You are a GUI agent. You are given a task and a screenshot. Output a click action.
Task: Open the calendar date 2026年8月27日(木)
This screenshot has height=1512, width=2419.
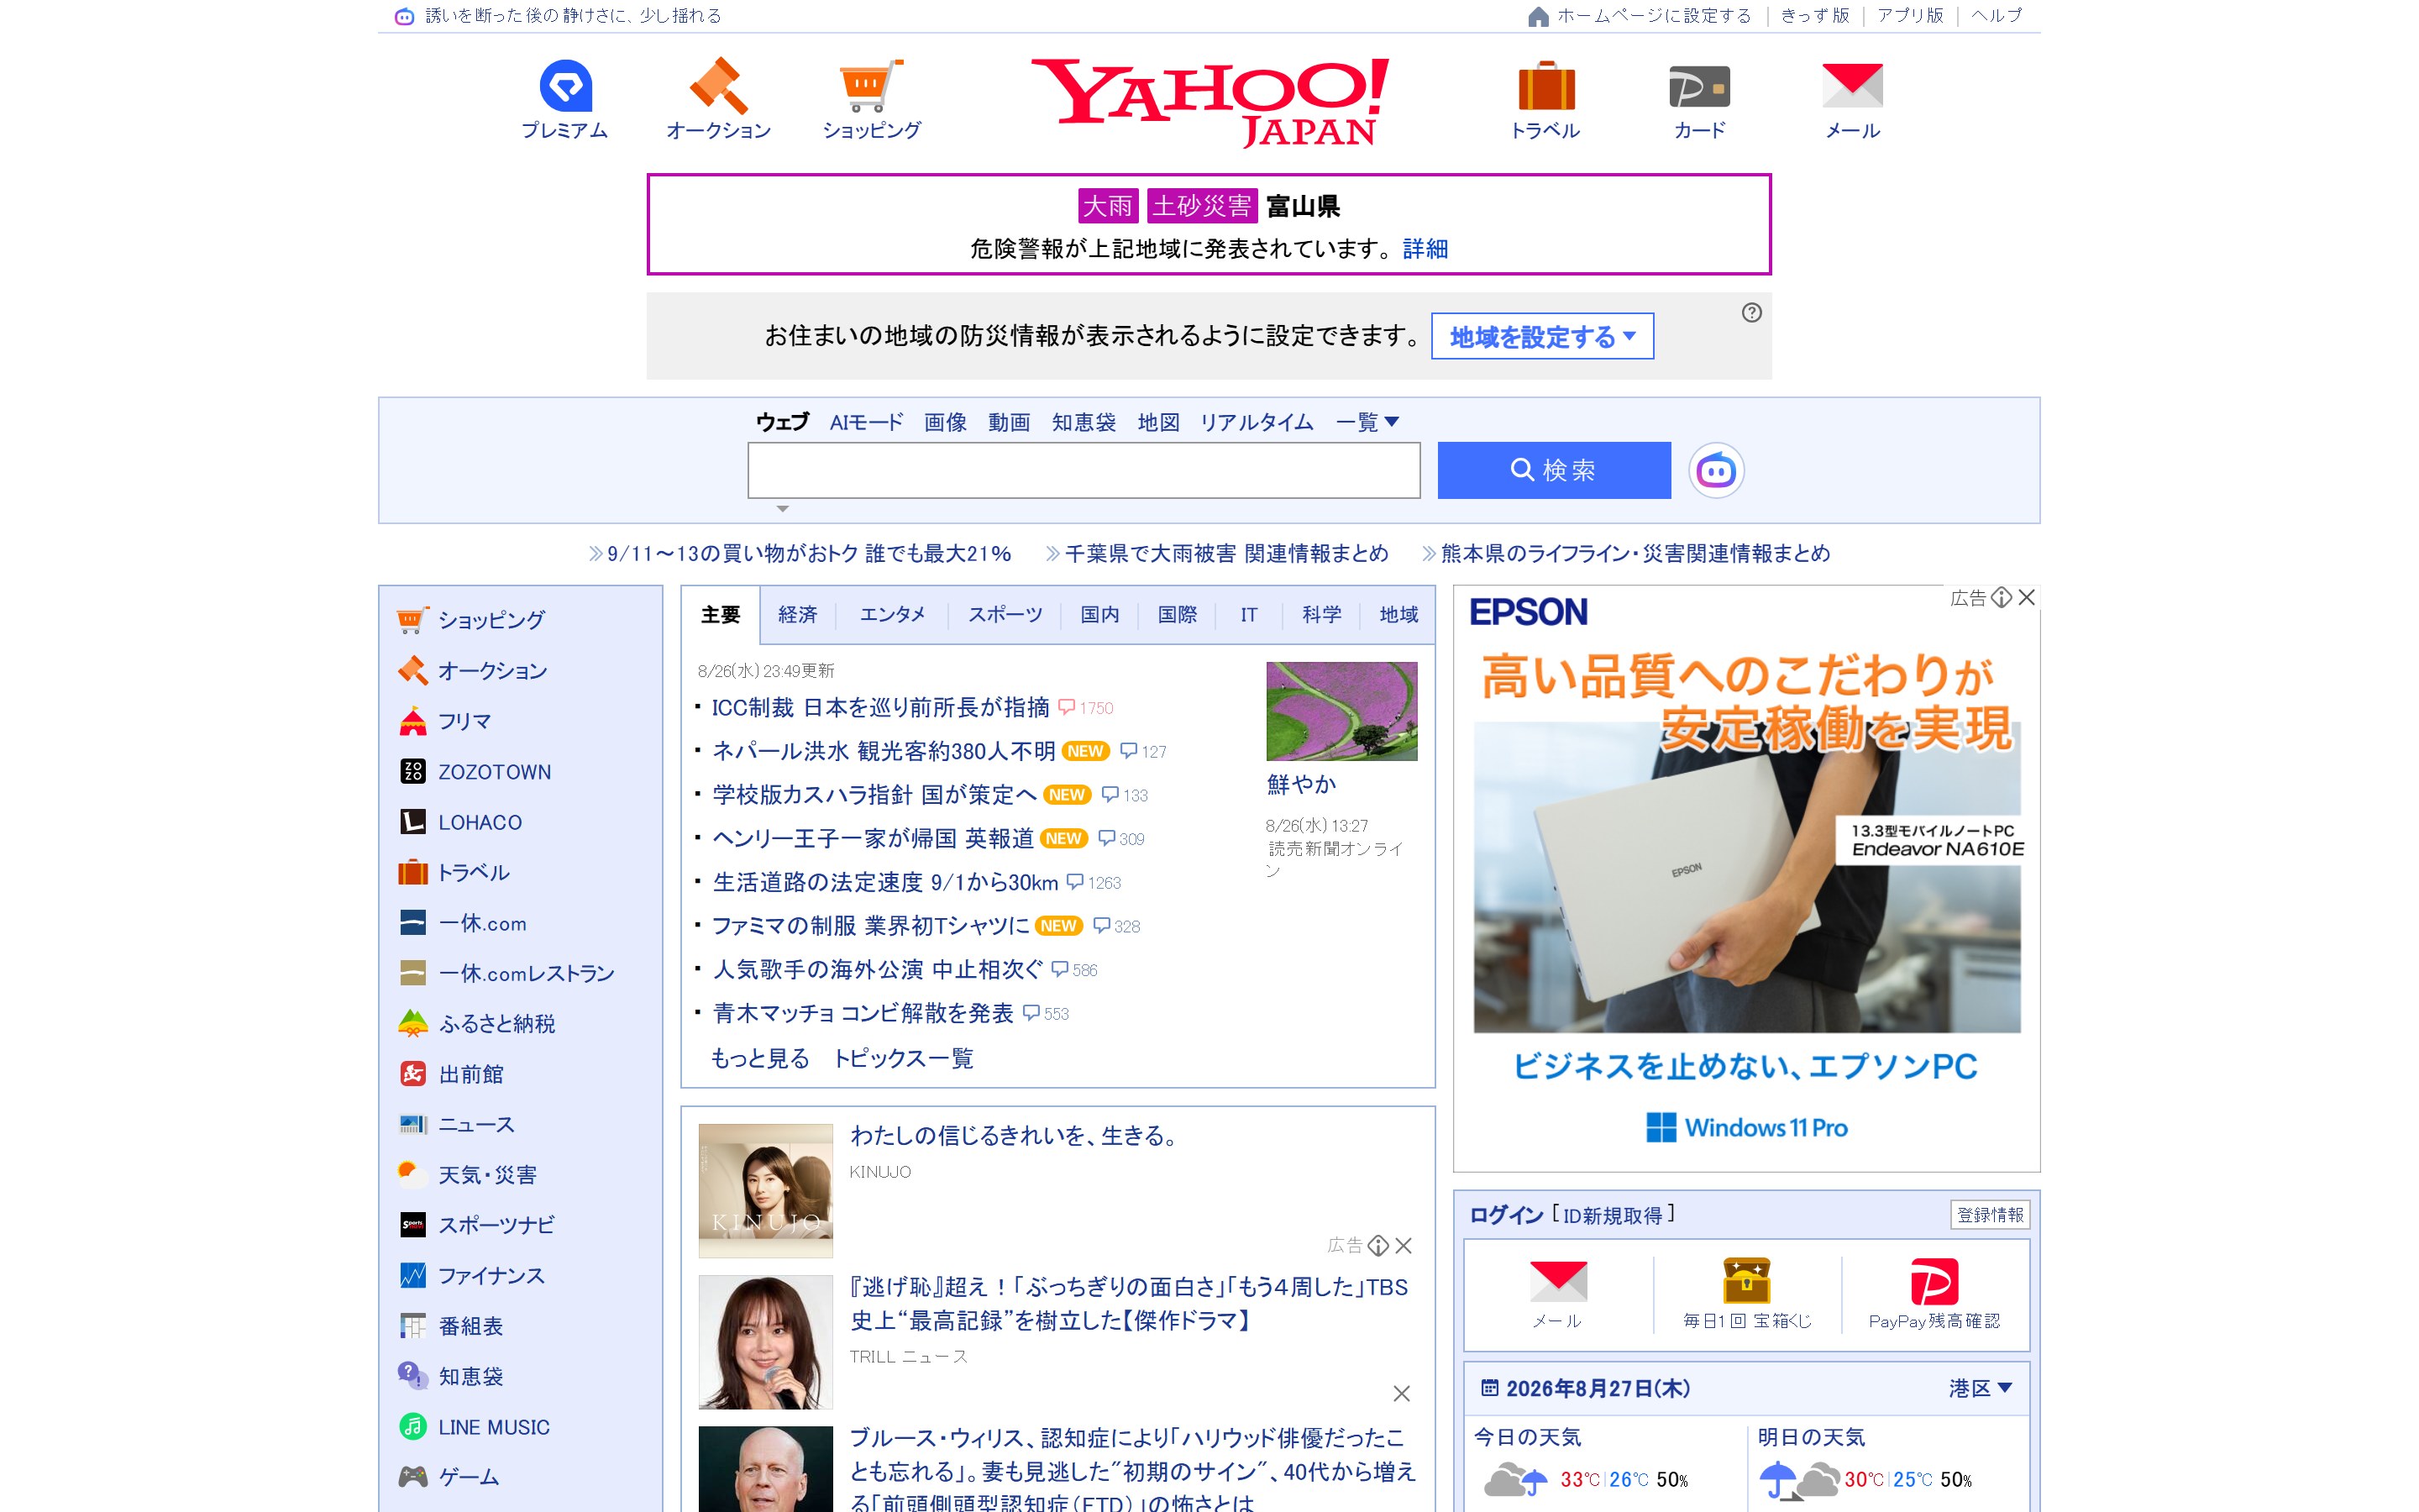coord(1597,1388)
